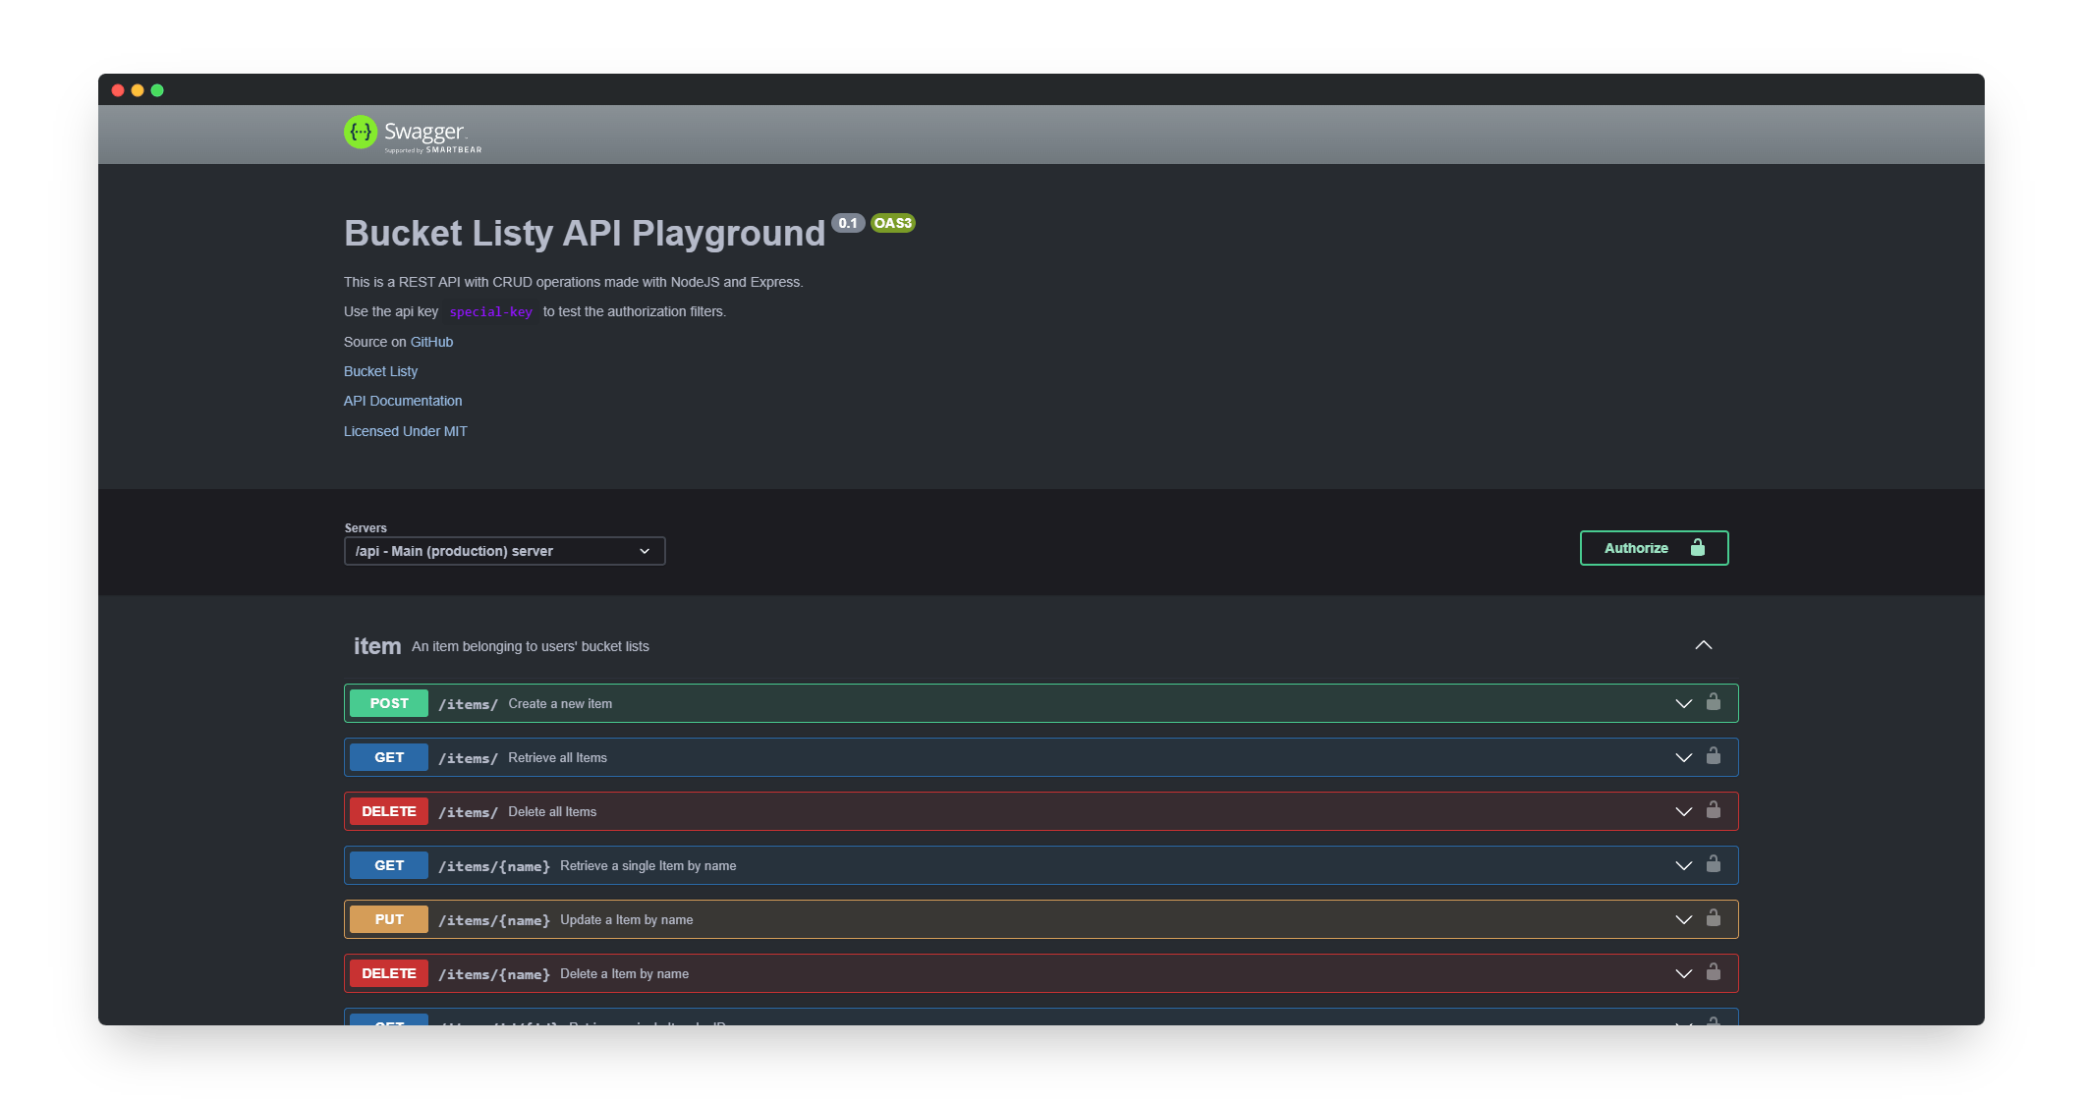Click the Licensed Under MIT link
Screen dimensions: 2083x1099
[405, 430]
